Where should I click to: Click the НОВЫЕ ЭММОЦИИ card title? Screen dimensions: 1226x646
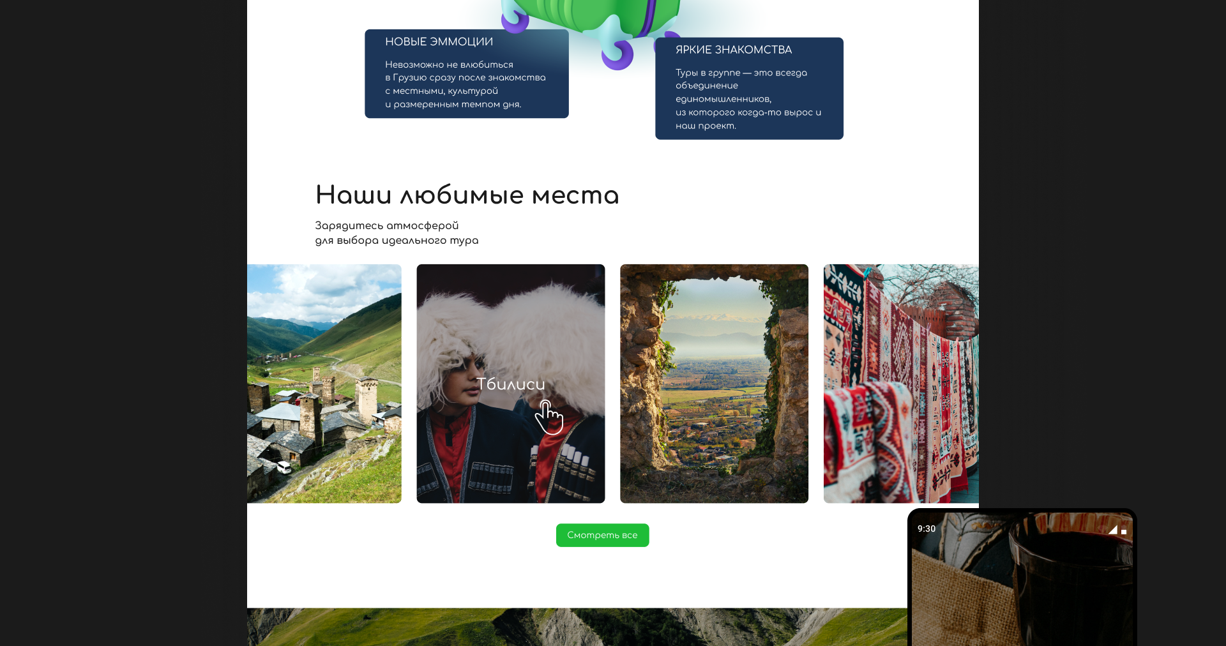click(439, 41)
